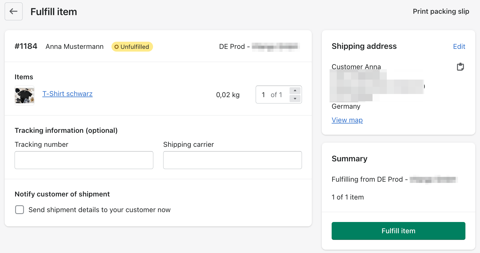
Task: Copy shipping address with the clipboard icon
Action: (x=460, y=67)
